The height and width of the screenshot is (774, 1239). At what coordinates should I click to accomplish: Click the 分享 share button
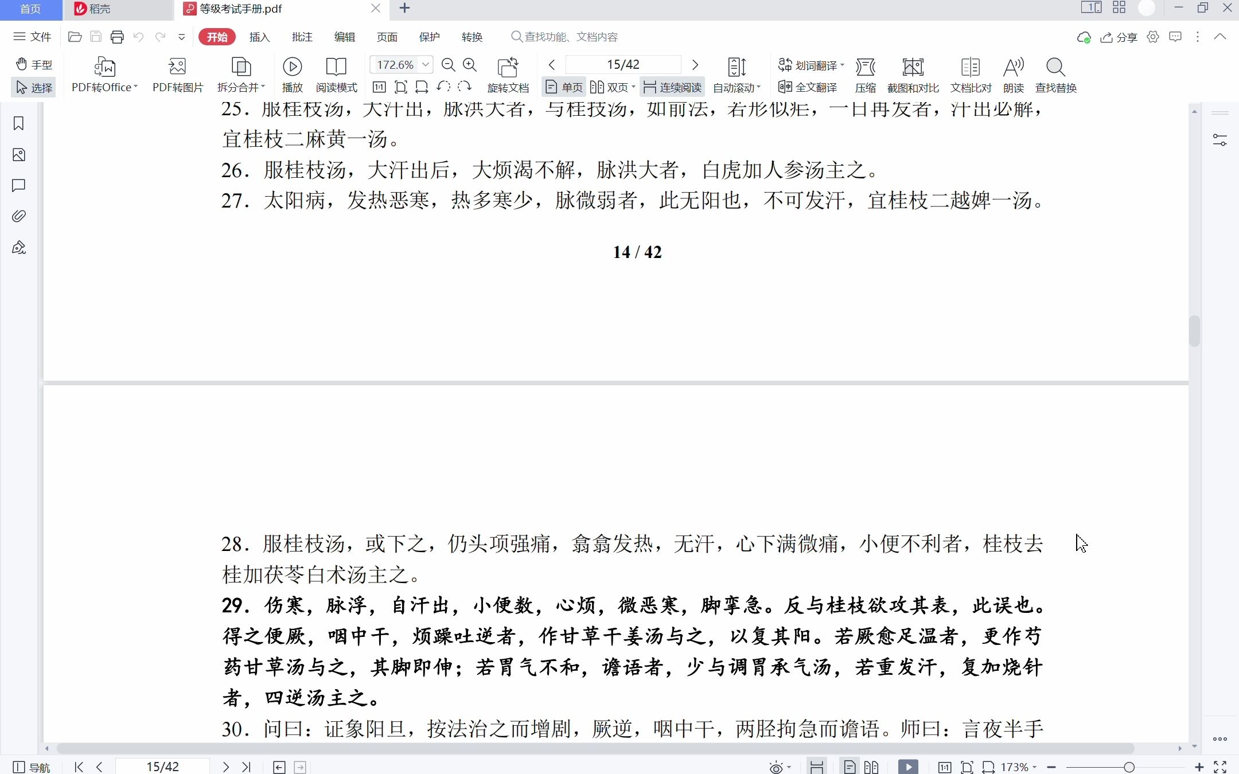[1119, 37]
